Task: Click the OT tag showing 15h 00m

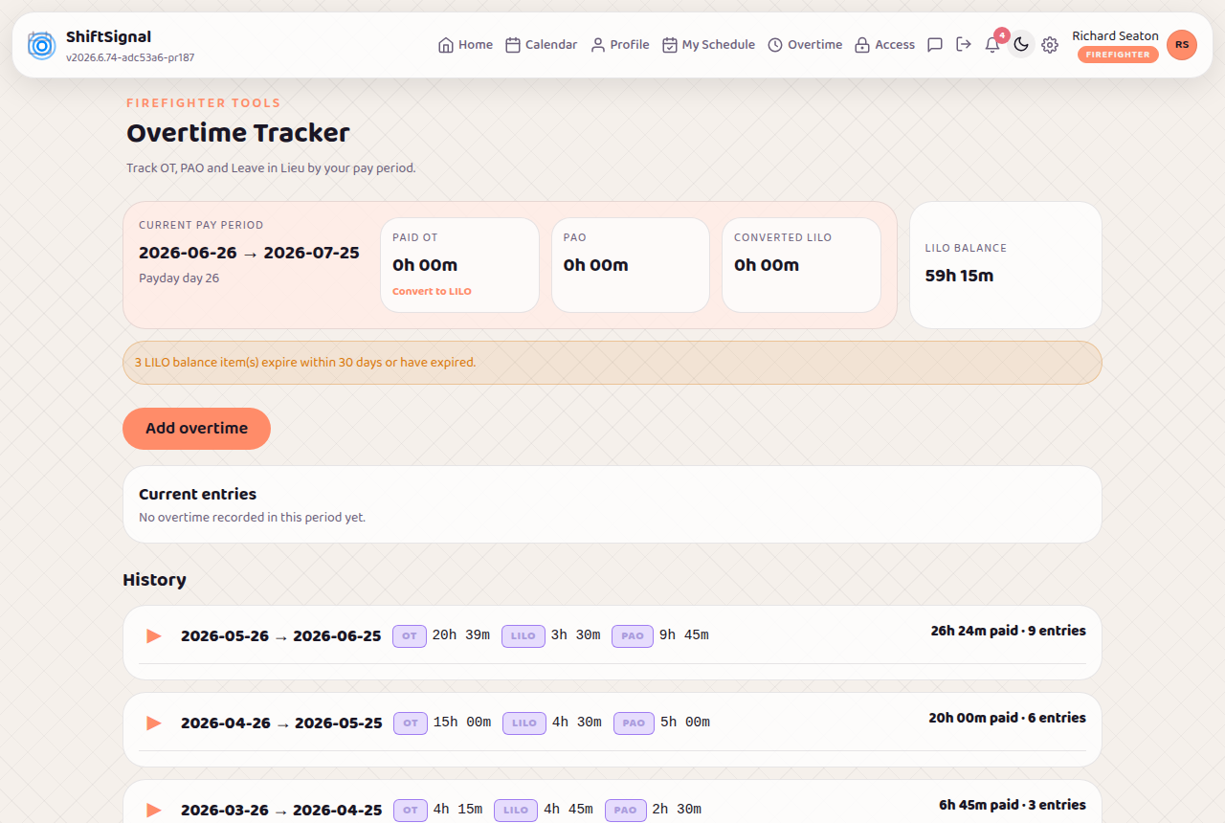Action: click(411, 723)
